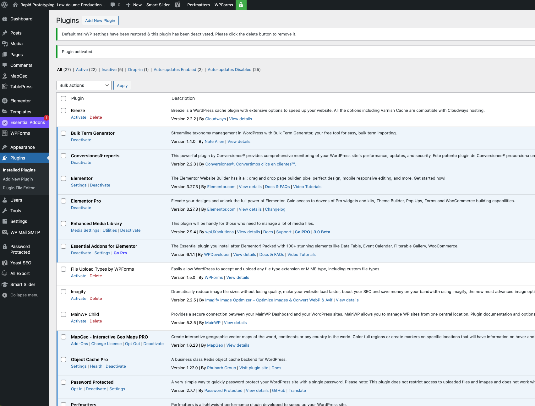Check the Bulk Term Generator checkbox
The image size is (535, 406).
(63, 133)
